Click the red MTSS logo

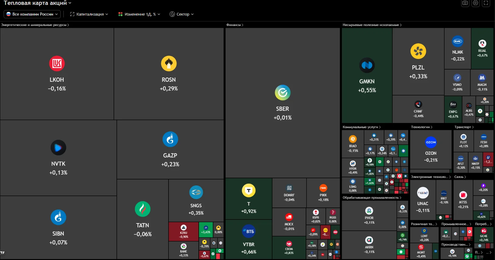point(463,195)
